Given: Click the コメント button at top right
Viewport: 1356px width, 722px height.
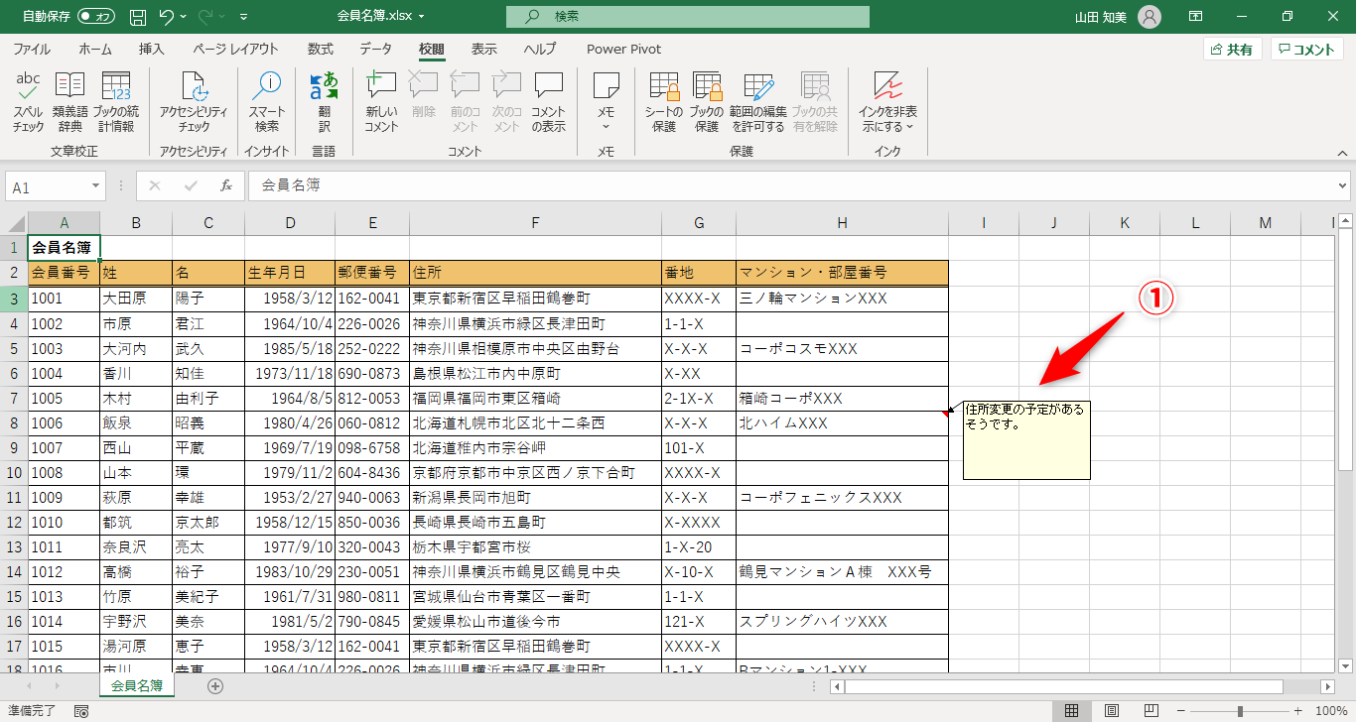Looking at the screenshot, I should click(1307, 50).
